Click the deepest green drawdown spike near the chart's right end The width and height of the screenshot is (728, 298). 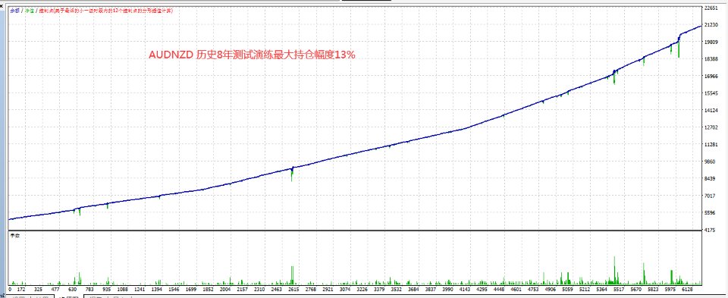click(x=678, y=50)
